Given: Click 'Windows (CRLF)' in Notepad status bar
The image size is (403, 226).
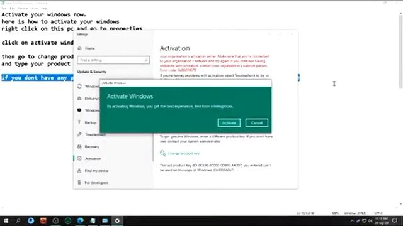Looking at the screenshot, I should click(355, 213).
